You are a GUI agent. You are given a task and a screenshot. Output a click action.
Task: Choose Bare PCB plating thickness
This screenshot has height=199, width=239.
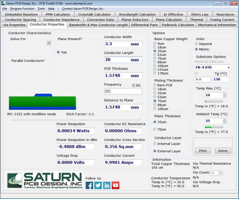point(155,85)
